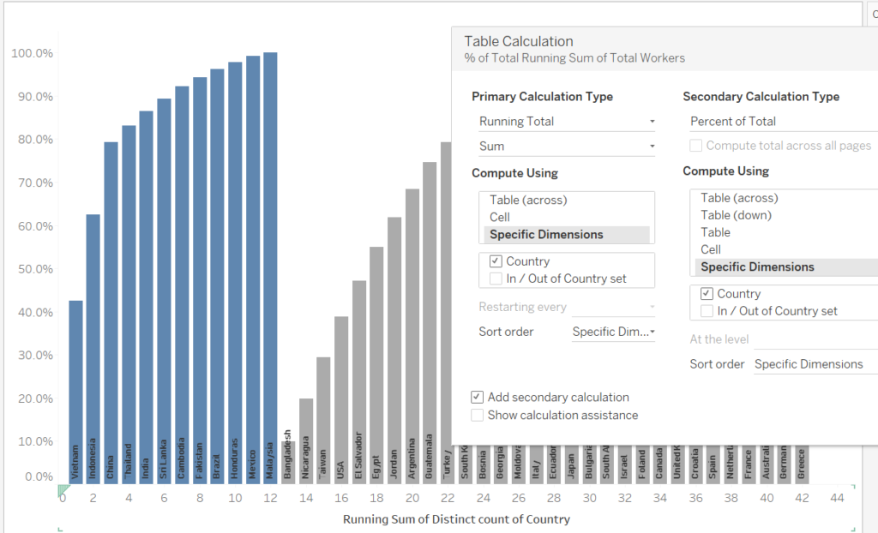This screenshot has width=878, height=533.
Task: Open secondary Sort order Specific Dimensions dropdown
Action: (816, 364)
